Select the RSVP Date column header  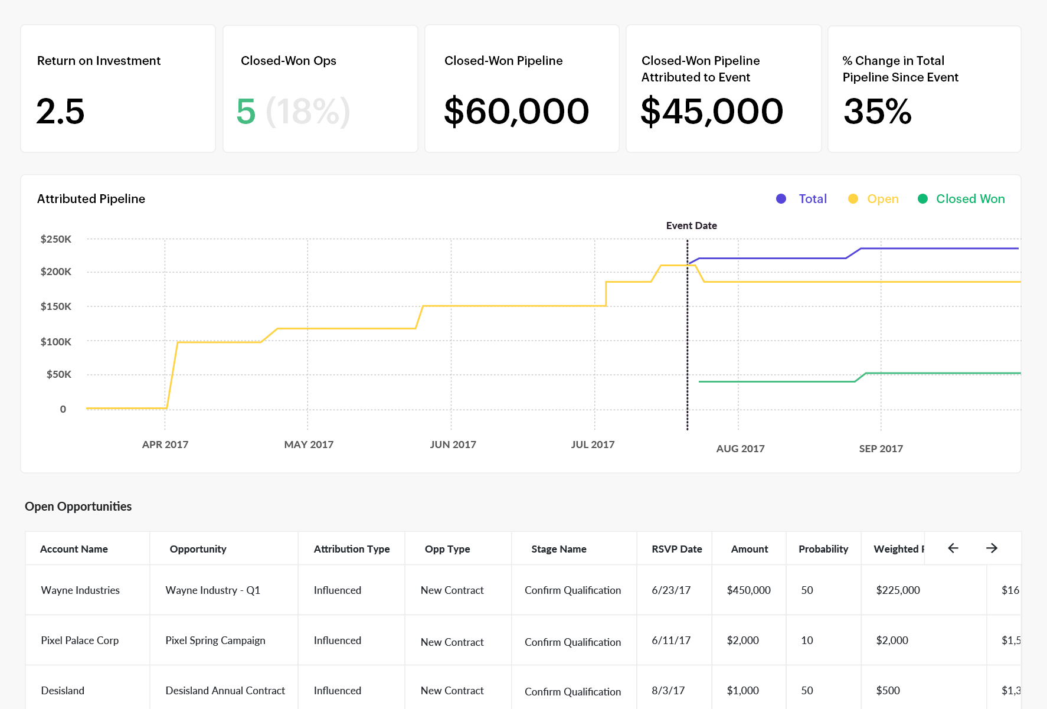(x=676, y=549)
